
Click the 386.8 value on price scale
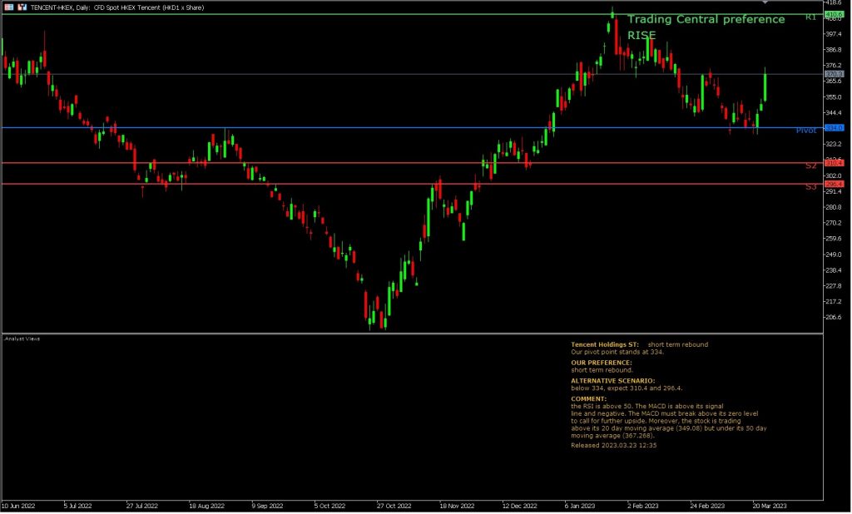(x=833, y=49)
